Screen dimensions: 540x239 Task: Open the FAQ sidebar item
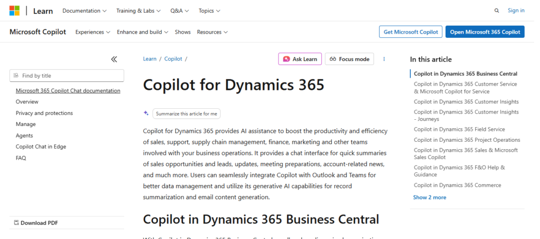coord(21,158)
